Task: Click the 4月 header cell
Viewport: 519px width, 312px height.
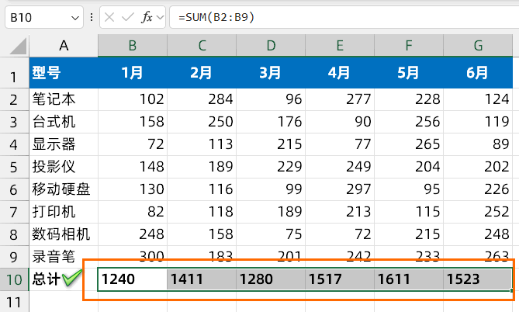Action: [340, 73]
